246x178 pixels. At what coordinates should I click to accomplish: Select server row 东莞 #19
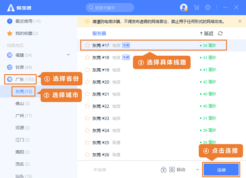pos(162,70)
